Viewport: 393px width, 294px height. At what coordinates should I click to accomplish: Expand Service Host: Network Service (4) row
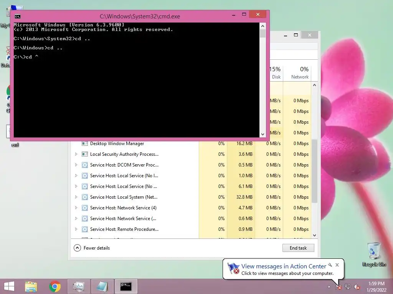click(x=76, y=208)
